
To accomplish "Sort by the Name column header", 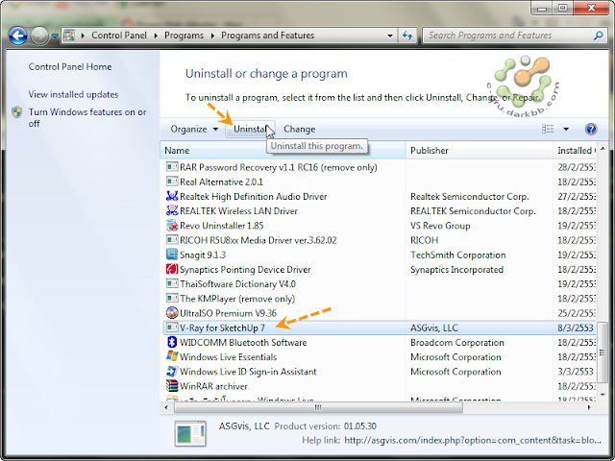I will point(283,151).
